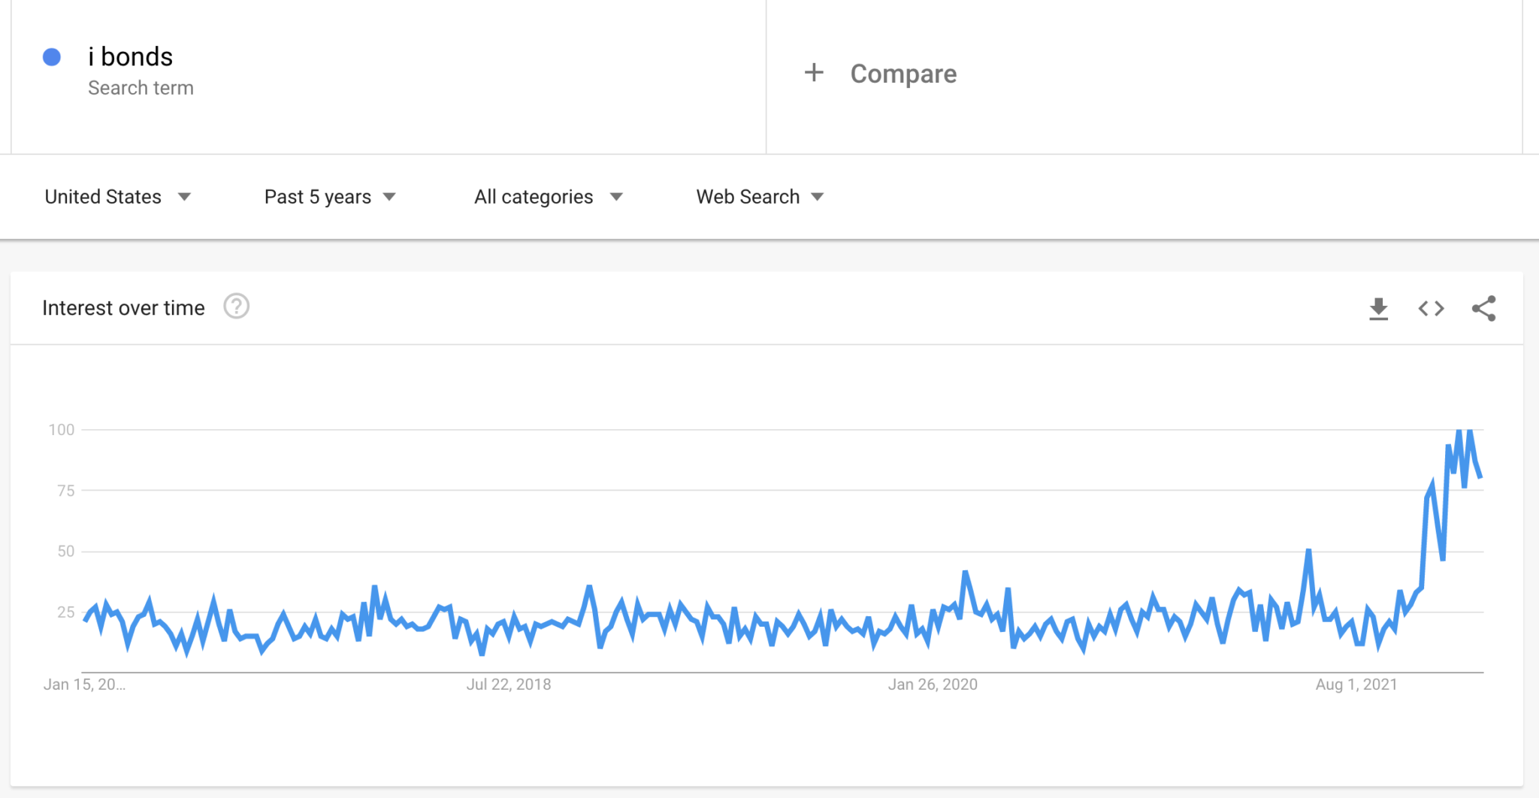Screen dimensions: 1539x798
Task: Download the interest over time data
Action: pyautogui.click(x=1378, y=309)
